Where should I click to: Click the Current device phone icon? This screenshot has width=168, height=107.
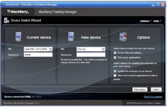tap(19, 37)
